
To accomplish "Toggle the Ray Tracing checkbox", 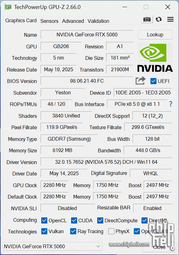I will click(73, 231).
